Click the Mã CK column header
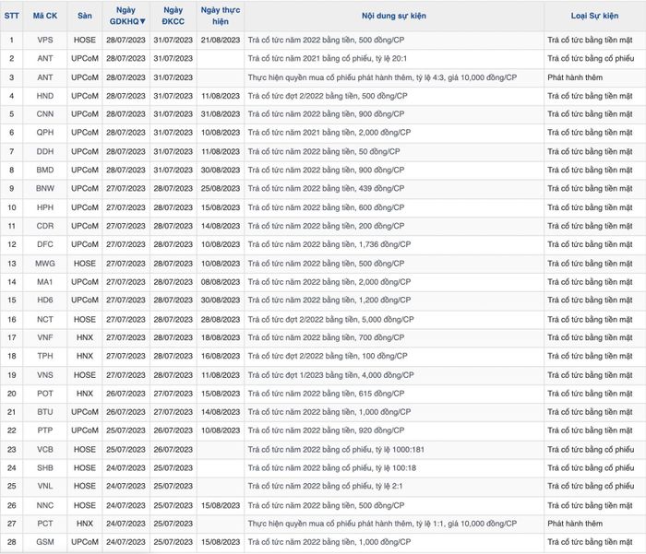The image size is (646, 554). [x=45, y=16]
